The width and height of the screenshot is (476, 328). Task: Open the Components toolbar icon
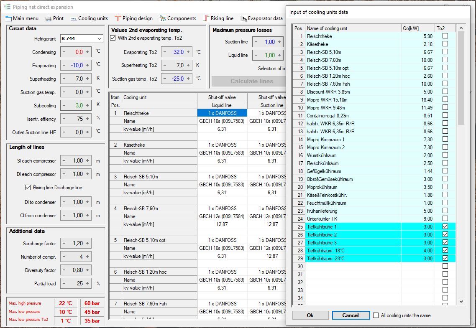click(162, 18)
